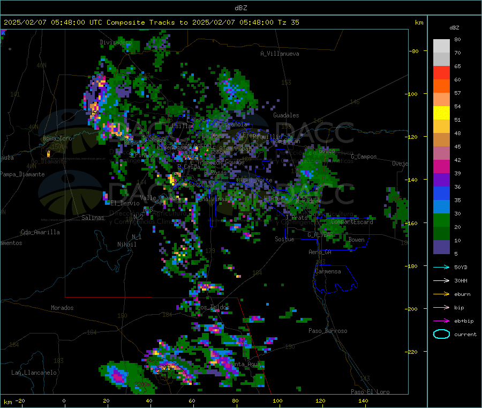The height and width of the screenshot is (408, 482).
Task: Click the Carmensa map label
Action: (328, 271)
